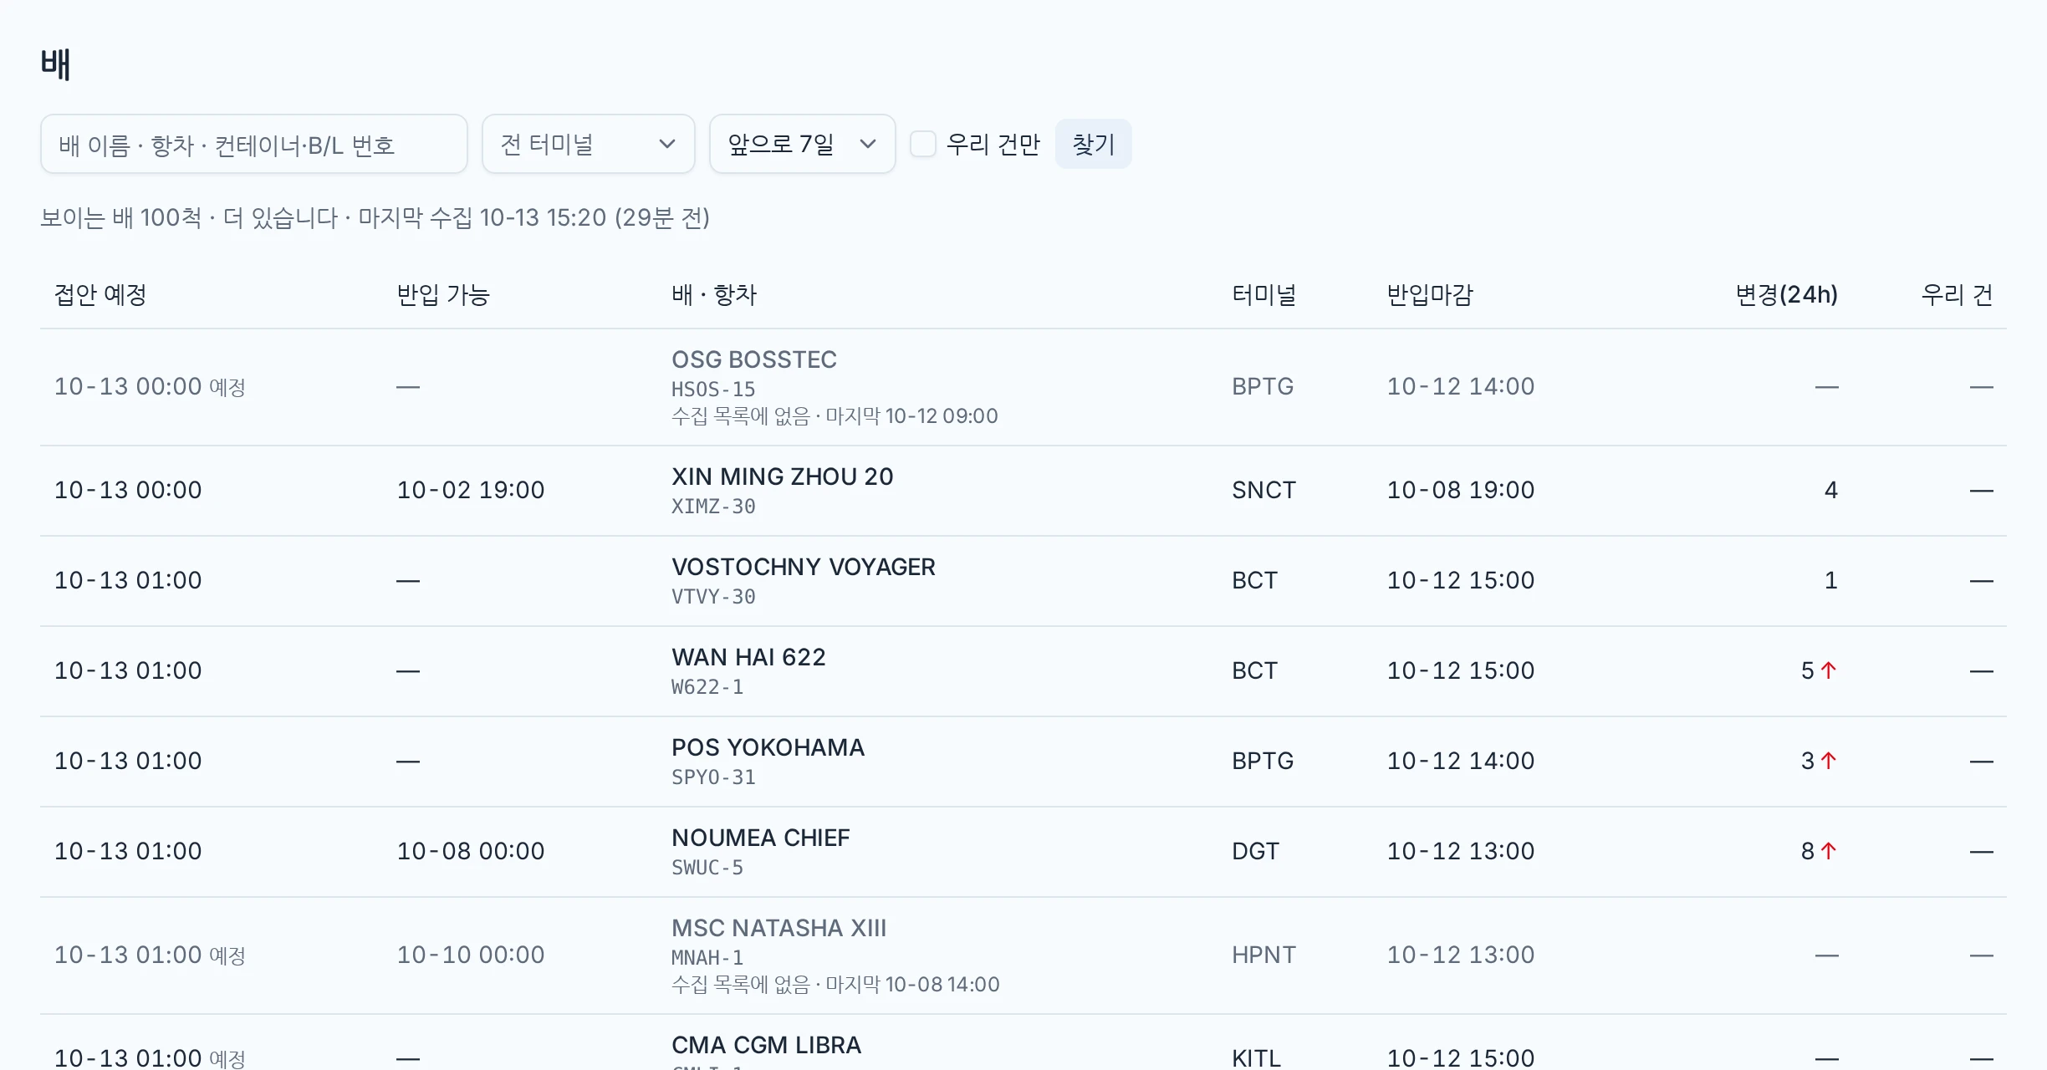
Task: Sort by the 접안 예정 column header
Action: click(x=100, y=294)
